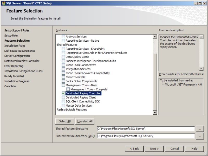The height and width of the screenshot is (156, 208).
Task: Uncheck Distributed Replay Controller
Action: (63, 93)
